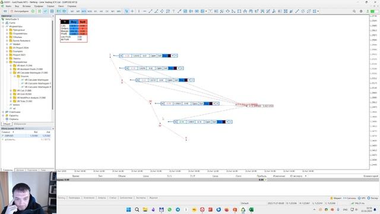Screen dimensions: 380x214
Task: Select the crosshair tool
Action: pos(132,11)
